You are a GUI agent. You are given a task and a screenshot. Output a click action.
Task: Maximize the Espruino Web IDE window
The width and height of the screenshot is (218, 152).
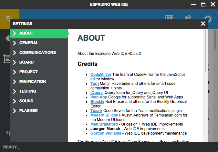(203, 5)
